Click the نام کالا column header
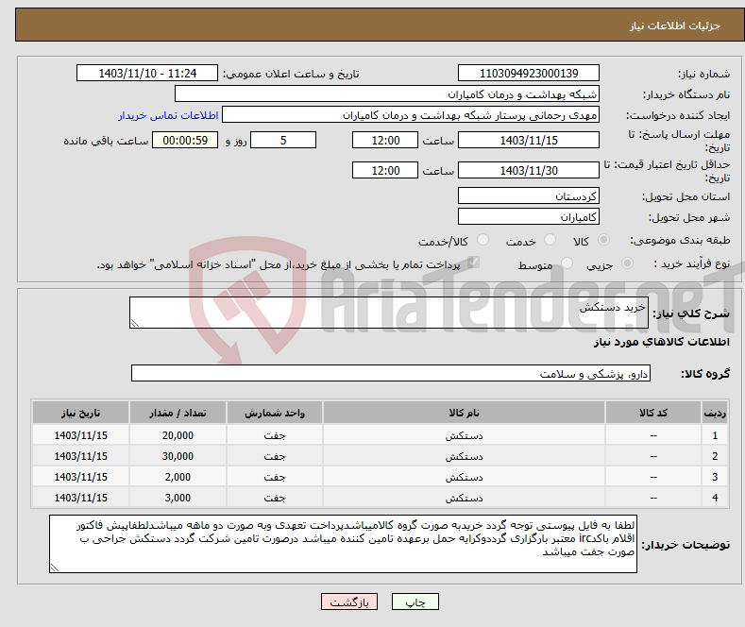This screenshot has width=745, height=627. 464,413
